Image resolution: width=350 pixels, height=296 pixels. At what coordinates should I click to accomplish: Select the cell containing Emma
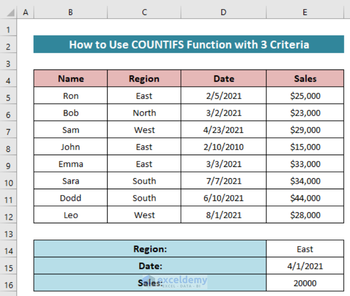coord(71,164)
